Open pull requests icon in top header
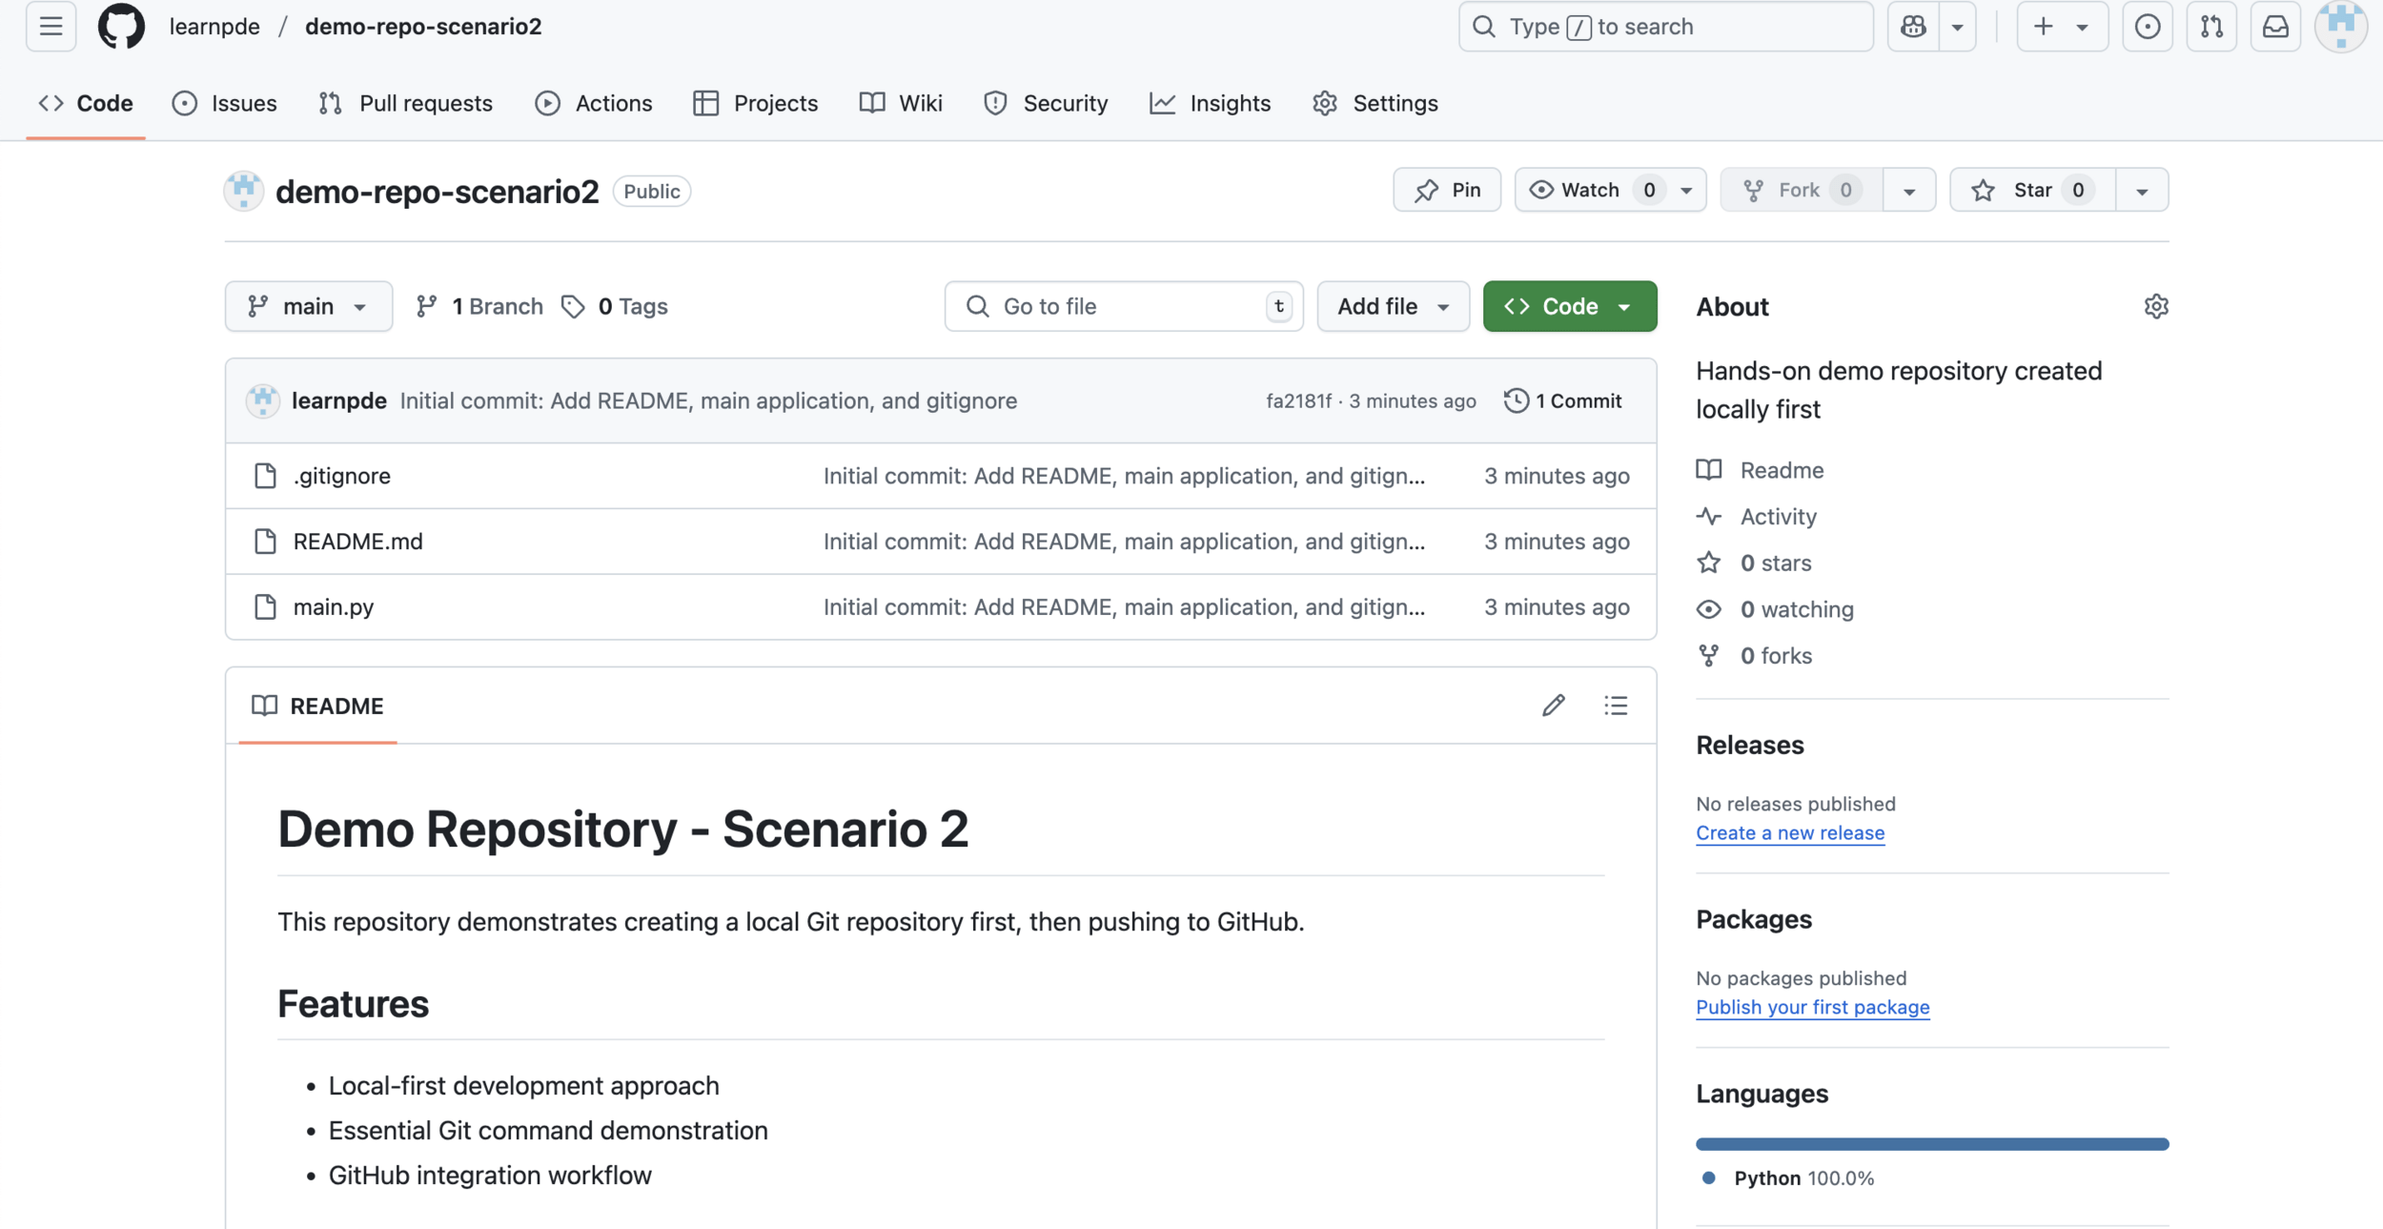The image size is (2383, 1229). (x=2211, y=27)
